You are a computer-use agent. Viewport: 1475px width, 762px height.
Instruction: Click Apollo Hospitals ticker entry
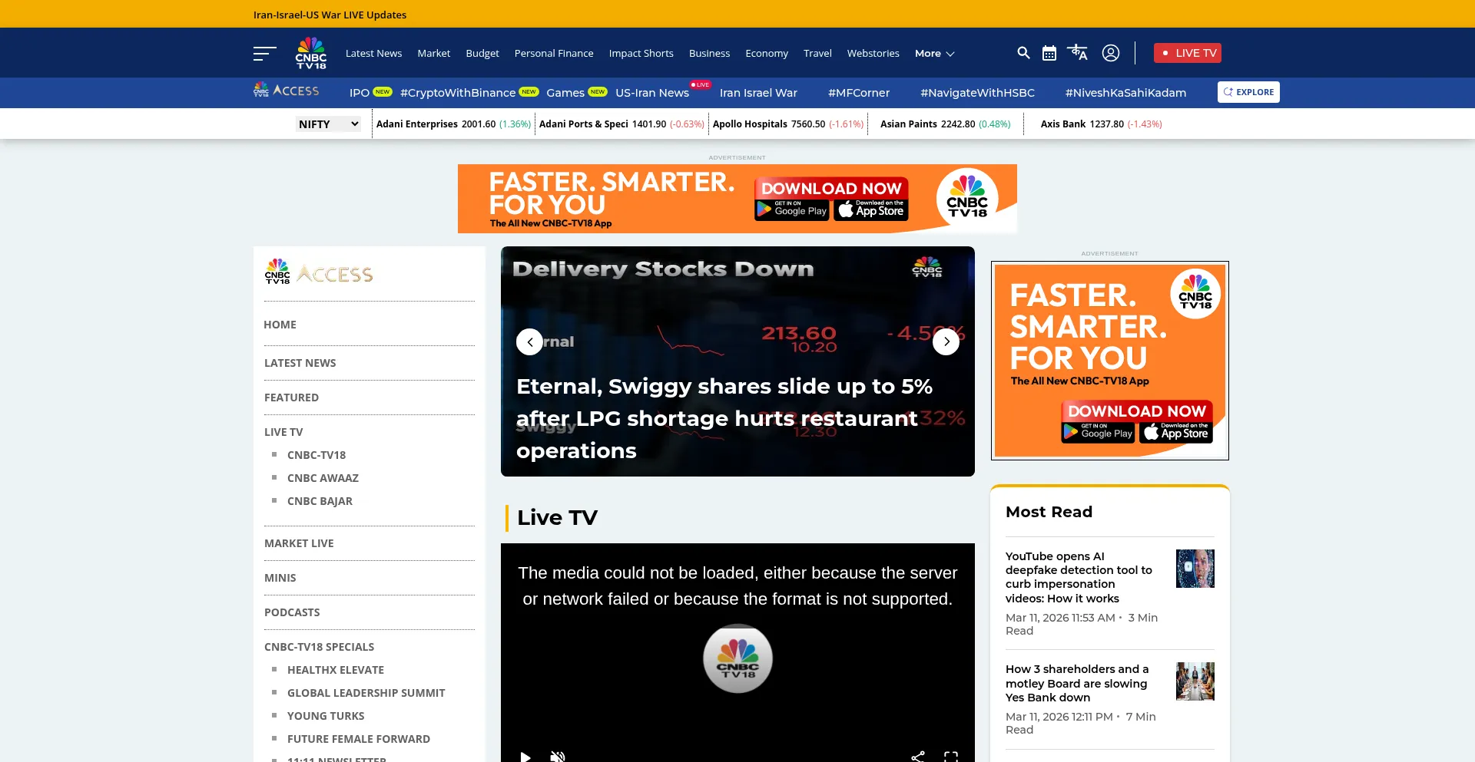tap(788, 124)
